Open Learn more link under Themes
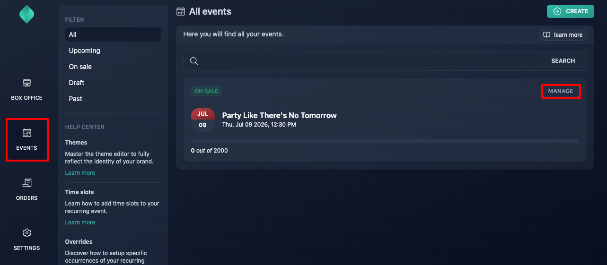This screenshot has height=265, width=607. (x=80, y=173)
